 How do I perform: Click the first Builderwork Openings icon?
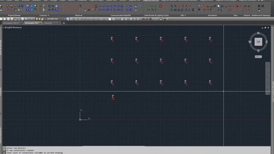(259, 6)
